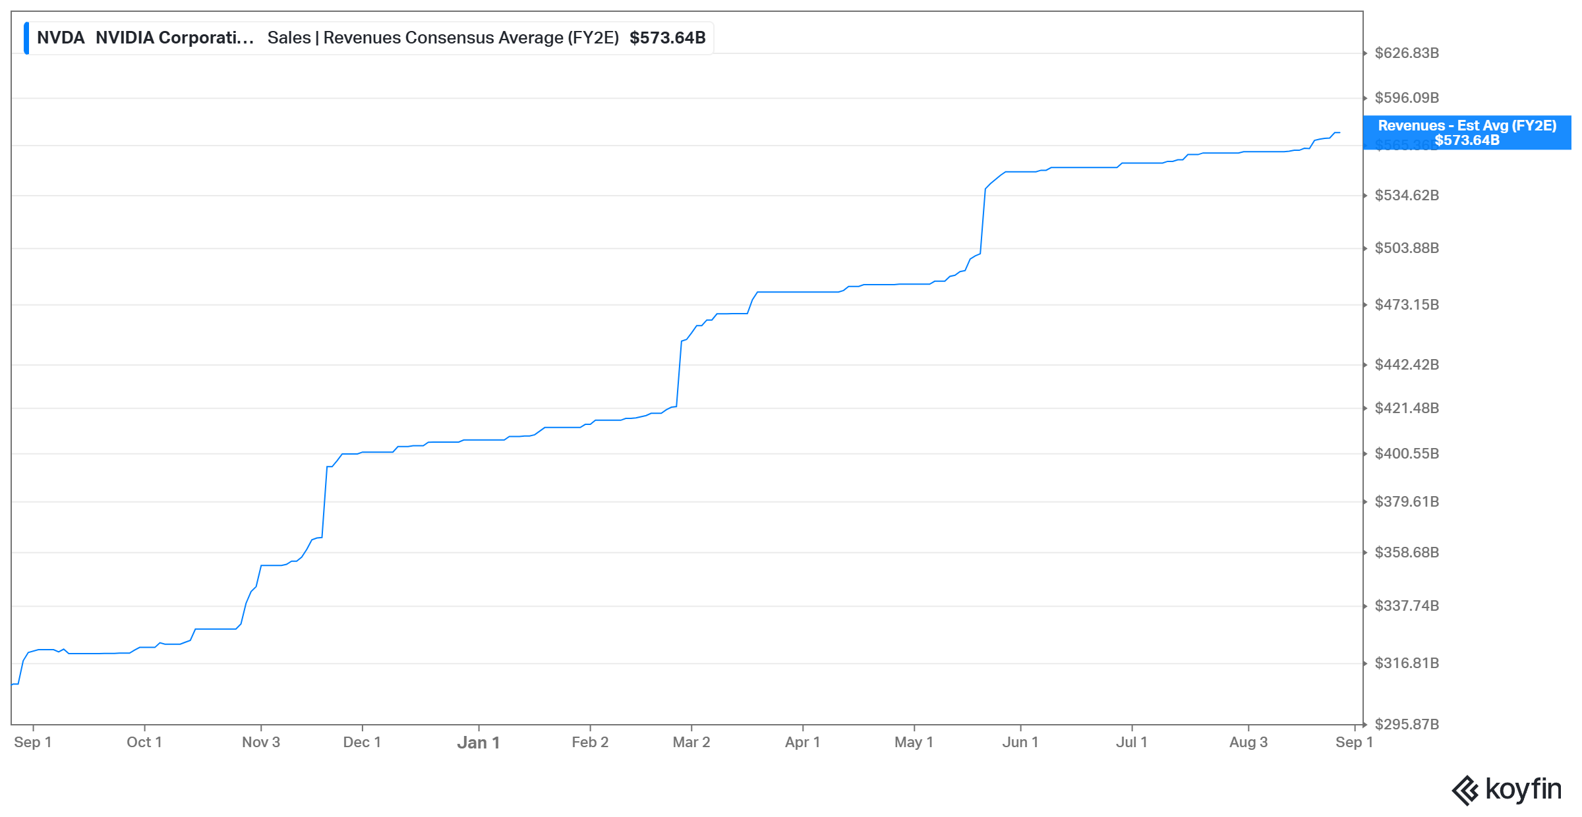Viewport: 1582px width, 817px height.
Task: Select the NVDA ticker in the legend
Action: click(x=61, y=38)
